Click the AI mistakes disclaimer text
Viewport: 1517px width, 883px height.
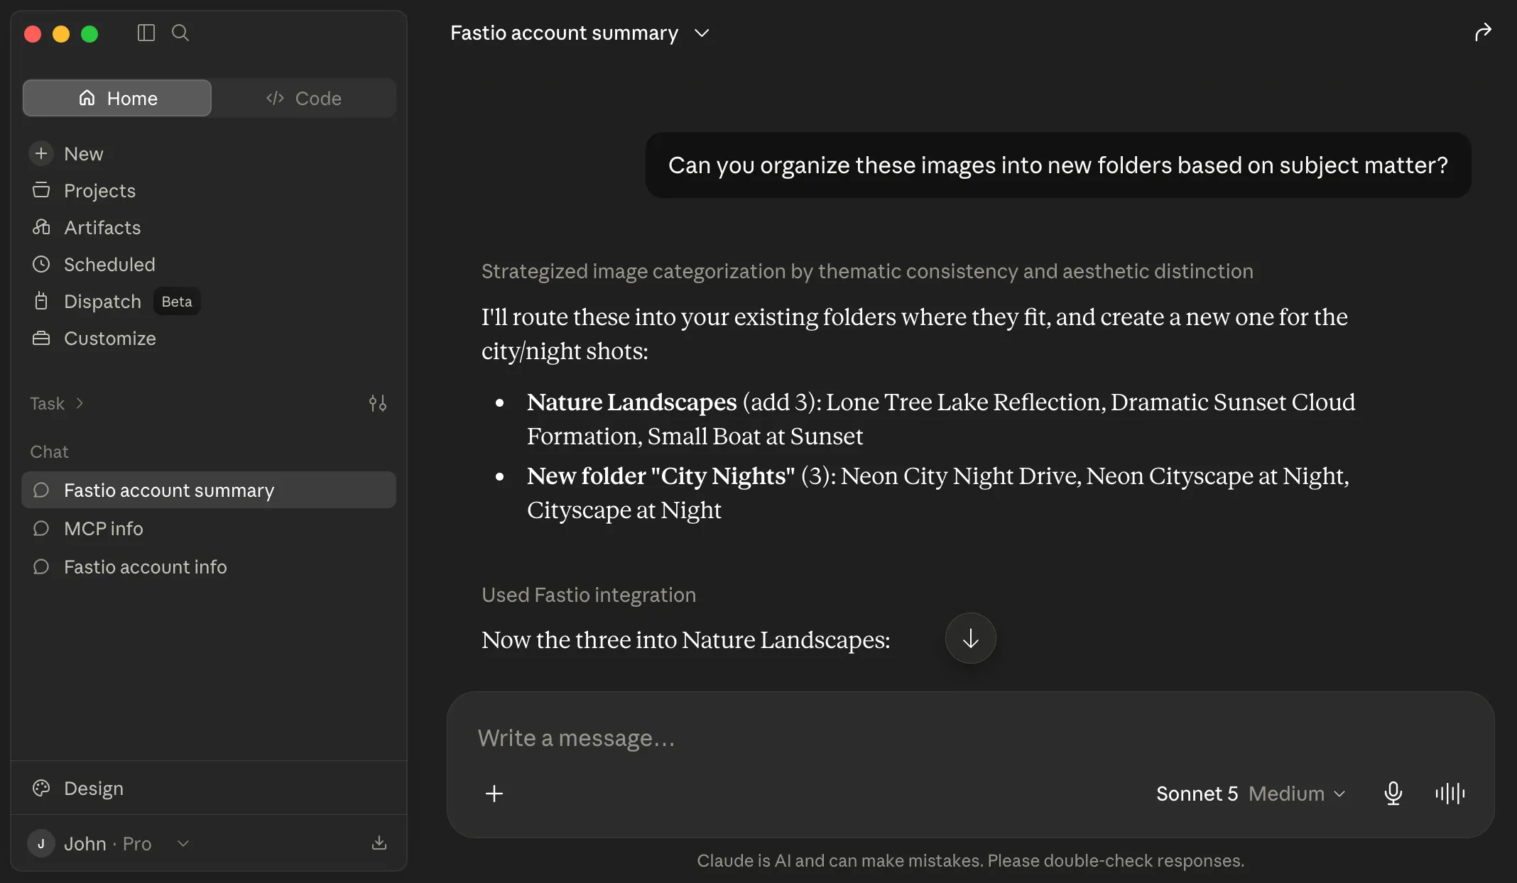click(x=970, y=860)
